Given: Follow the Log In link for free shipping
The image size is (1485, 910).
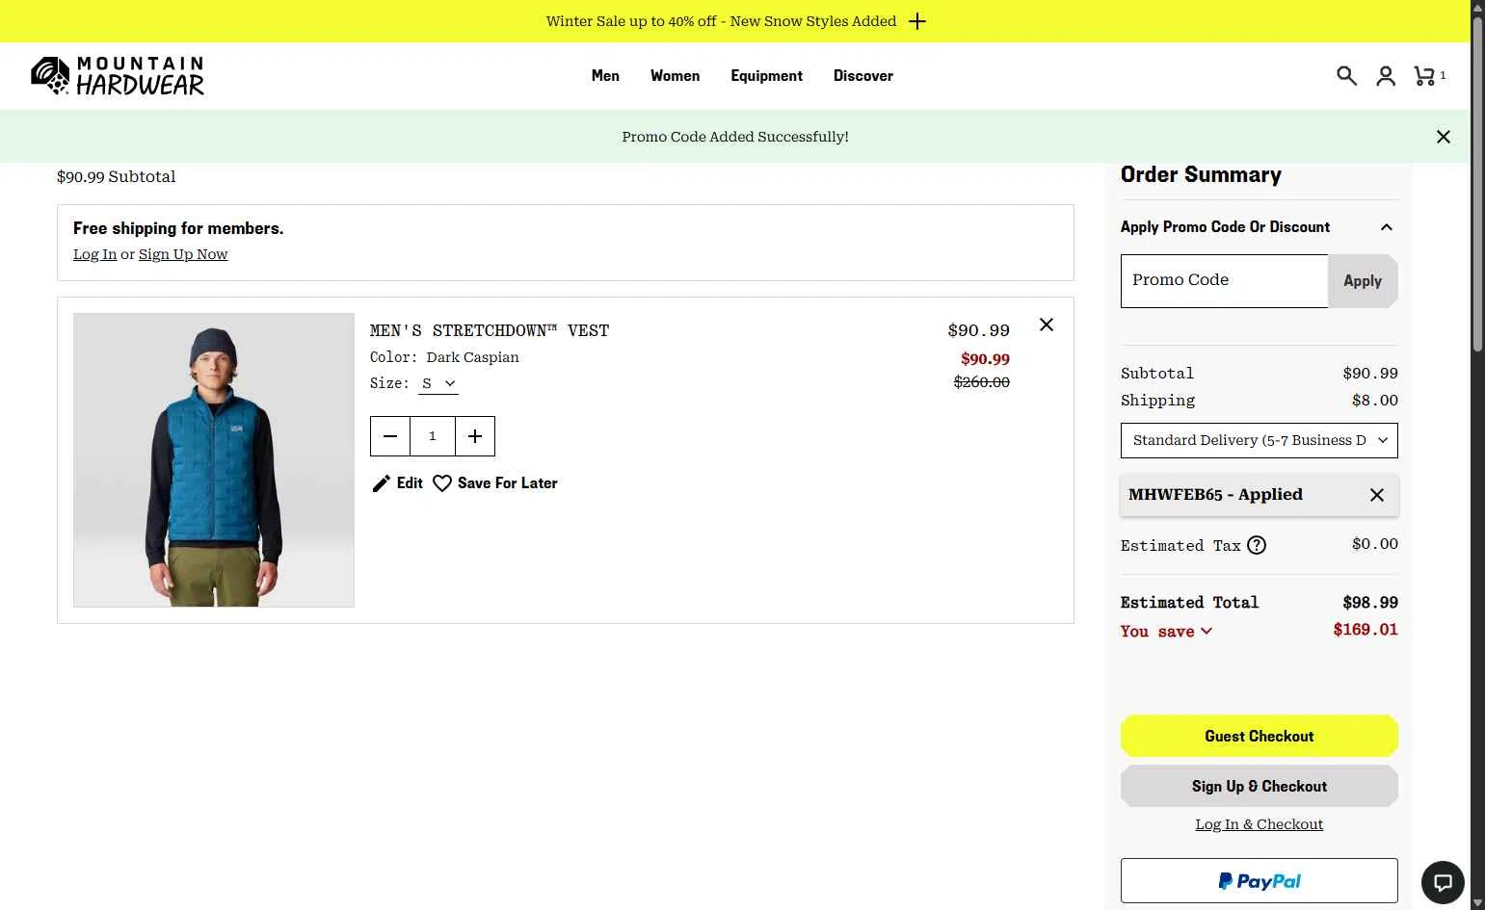Looking at the screenshot, I should pos(94,254).
